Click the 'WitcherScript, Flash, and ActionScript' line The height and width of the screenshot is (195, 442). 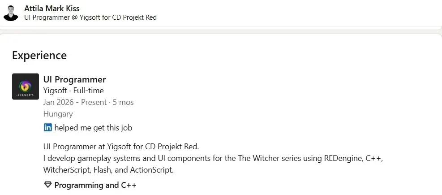click(x=108, y=170)
